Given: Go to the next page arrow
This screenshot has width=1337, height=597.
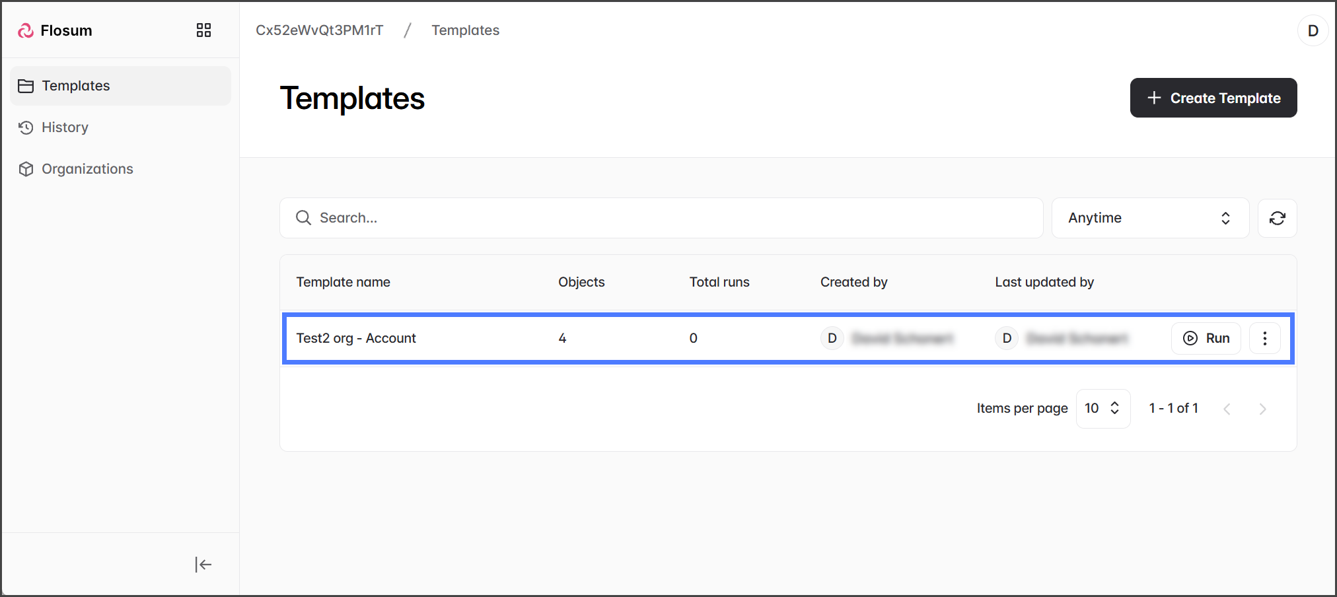Looking at the screenshot, I should 1262,409.
